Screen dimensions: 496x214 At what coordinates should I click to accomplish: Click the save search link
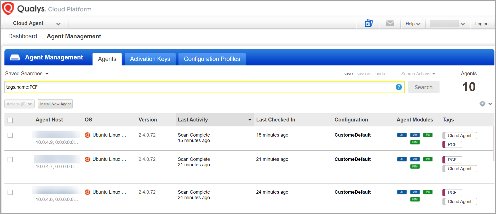click(348, 74)
